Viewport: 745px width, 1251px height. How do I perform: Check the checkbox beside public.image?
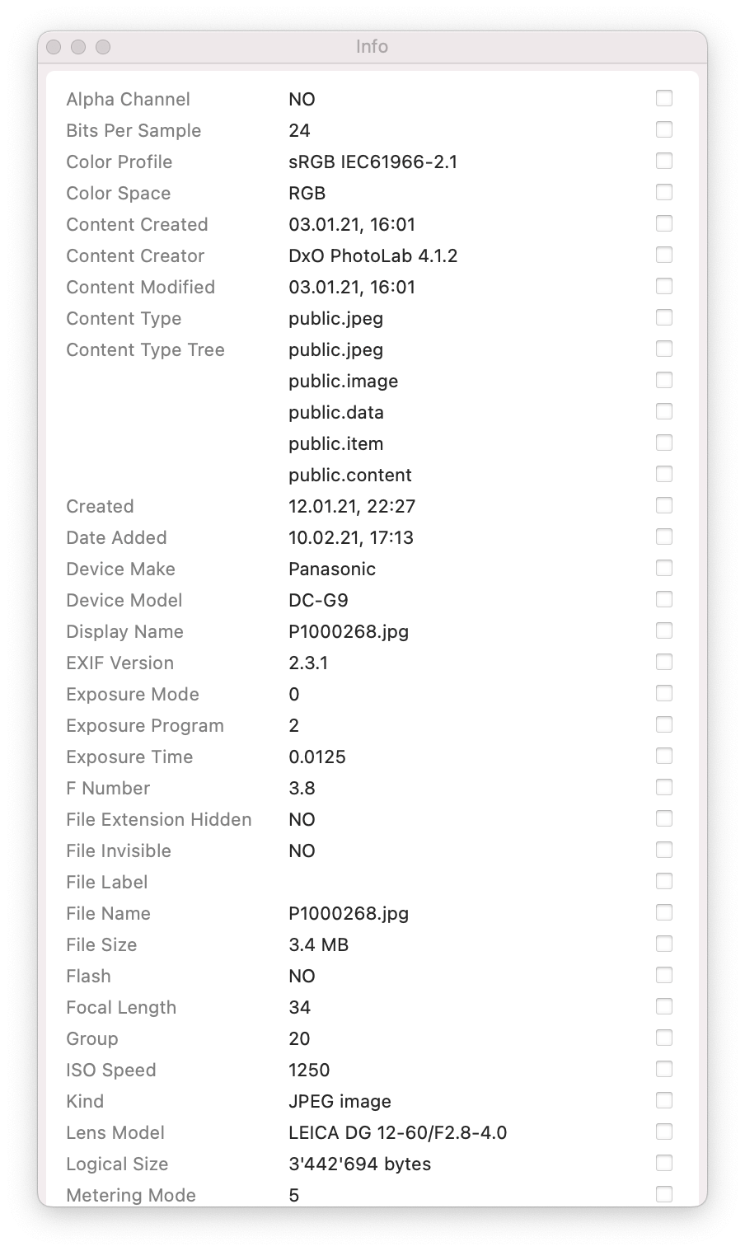(663, 380)
